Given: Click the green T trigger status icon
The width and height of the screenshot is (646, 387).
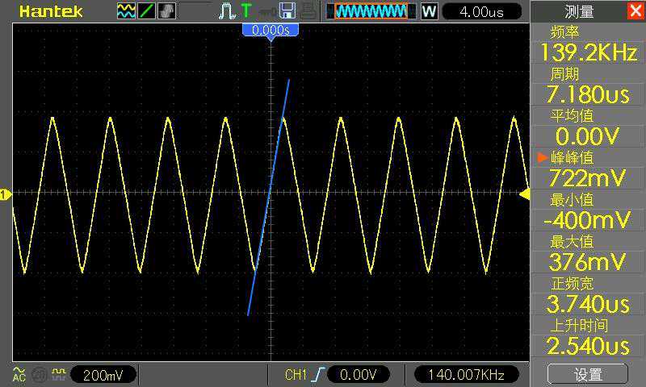Looking at the screenshot, I should click(246, 11).
